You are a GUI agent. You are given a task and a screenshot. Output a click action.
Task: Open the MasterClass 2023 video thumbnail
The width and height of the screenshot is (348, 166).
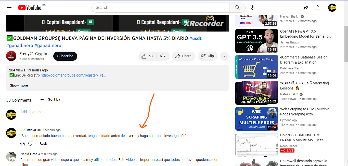257,21
